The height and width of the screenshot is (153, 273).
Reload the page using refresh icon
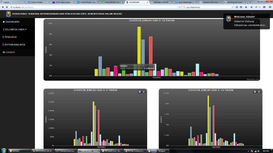pyautogui.click(x=180, y=7)
